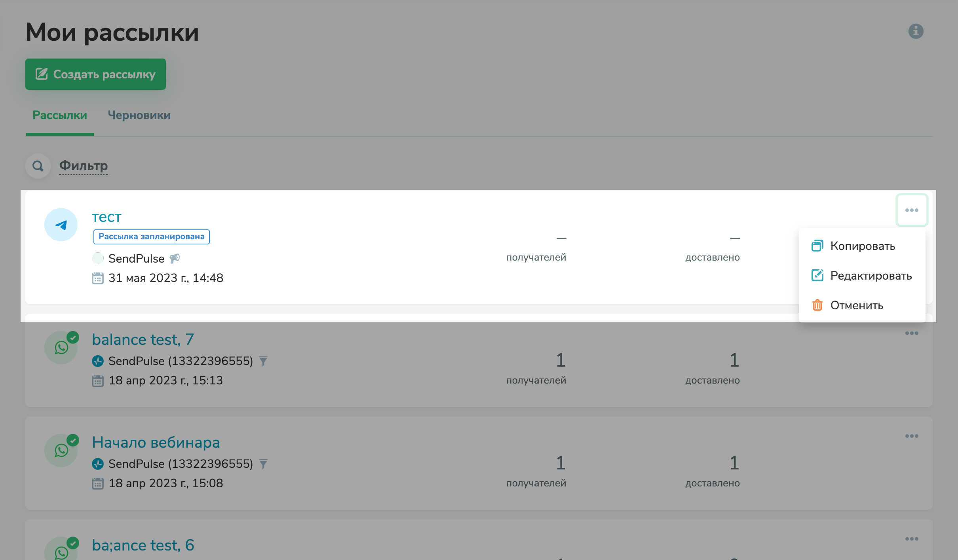The height and width of the screenshot is (560, 958).
Task: Click WhatsApp icon of balance test, 7
Action: click(61, 348)
